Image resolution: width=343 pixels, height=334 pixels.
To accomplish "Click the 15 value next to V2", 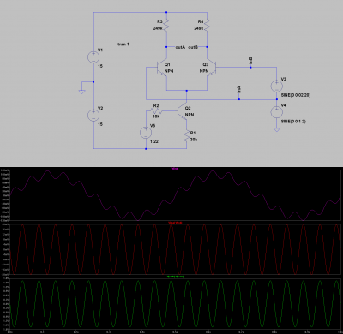I will [x=100, y=124].
